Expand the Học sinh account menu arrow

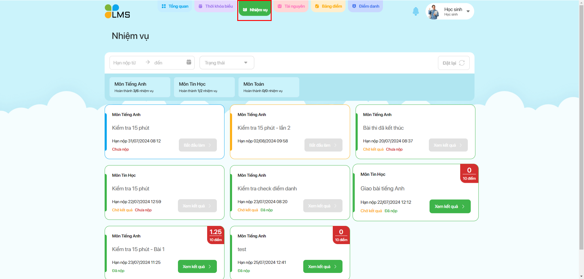468,12
